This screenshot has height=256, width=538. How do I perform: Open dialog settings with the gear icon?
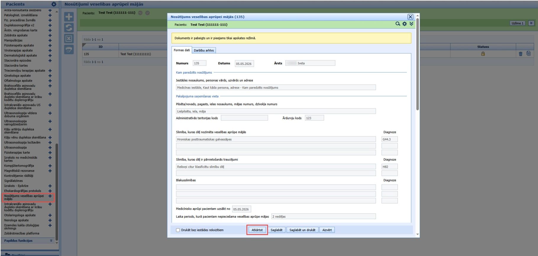405,24
